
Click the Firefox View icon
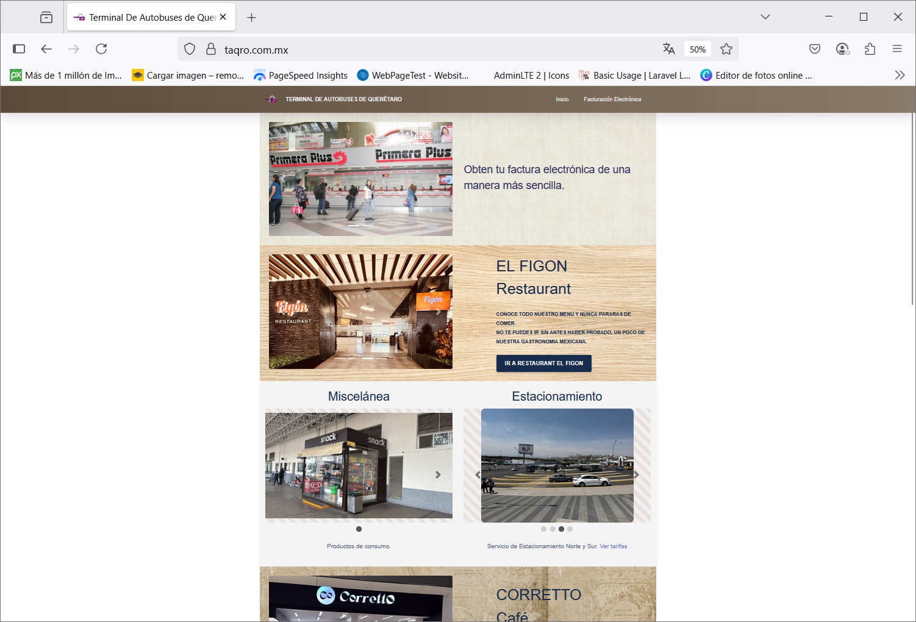tap(46, 17)
